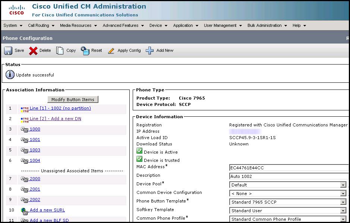
Task: Click the Delete label in toolbar
Action: [x=45, y=50]
